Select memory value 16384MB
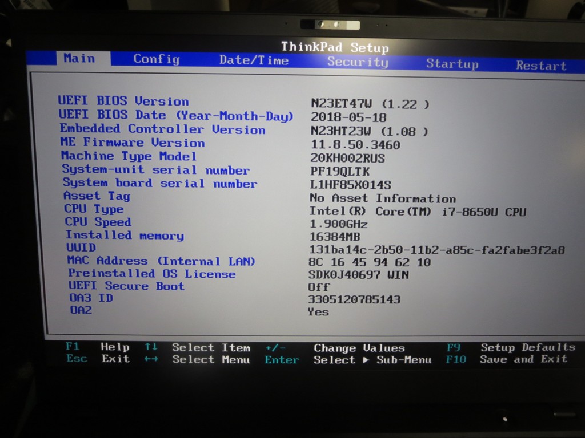 point(335,237)
